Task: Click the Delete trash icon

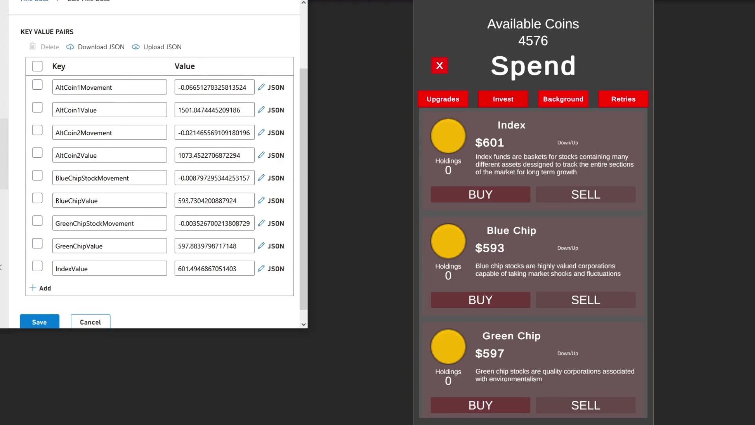Action: [33, 47]
